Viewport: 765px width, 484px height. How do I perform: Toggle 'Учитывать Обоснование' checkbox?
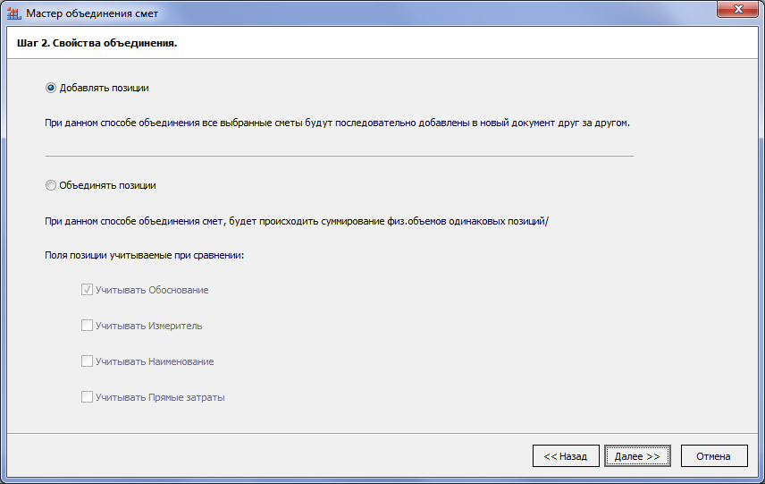click(87, 290)
